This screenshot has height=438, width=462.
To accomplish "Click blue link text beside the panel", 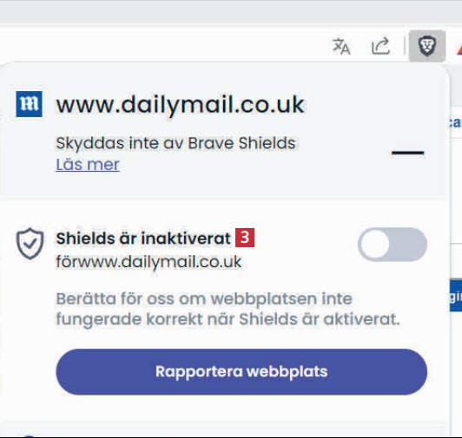I will [x=455, y=123].
